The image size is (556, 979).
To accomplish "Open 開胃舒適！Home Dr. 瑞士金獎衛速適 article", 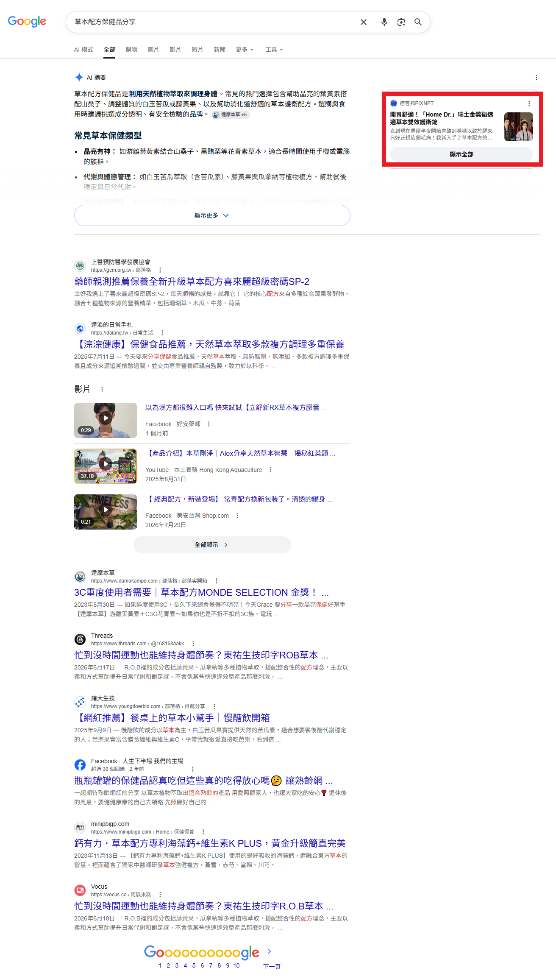I will pos(442,118).
